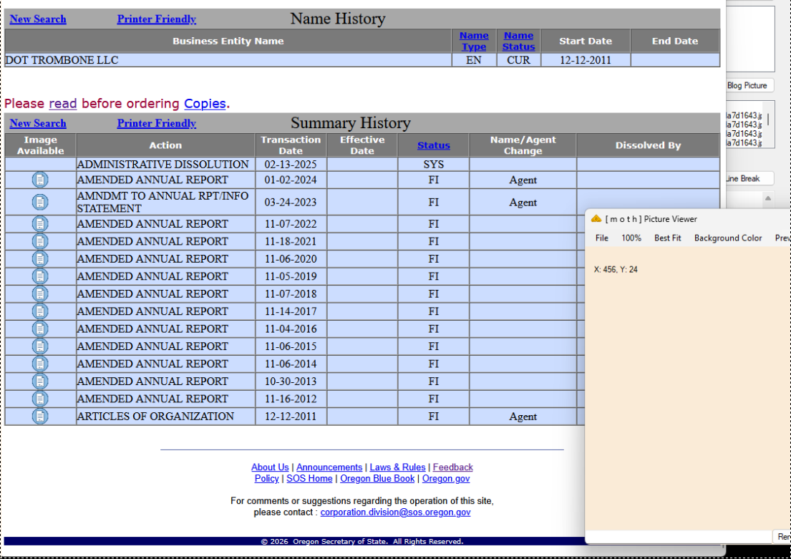Open document image for 01-02-2024 amended annual report
This screenshot has width=791, height=559.
(40, 180)
